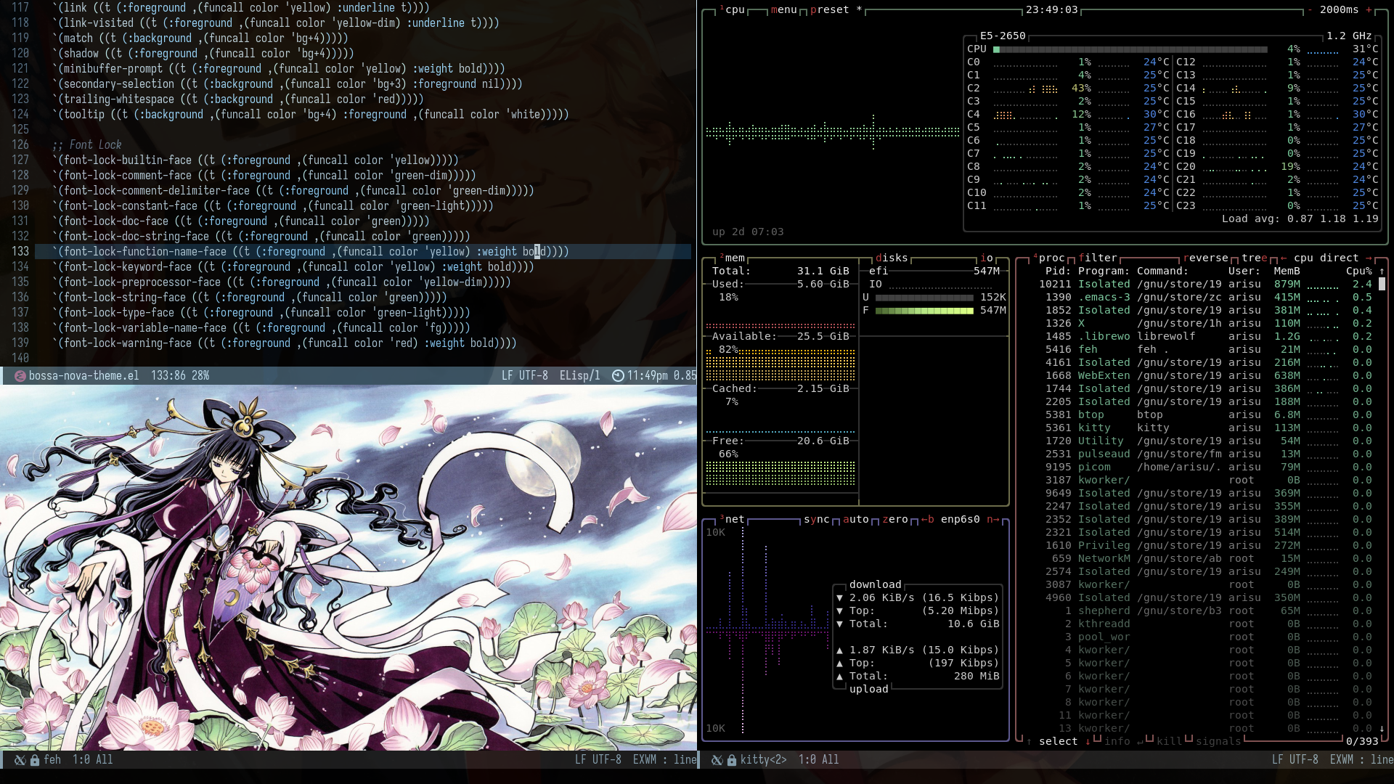Click the right arrow after cpu direct

tap(1369, 258)
